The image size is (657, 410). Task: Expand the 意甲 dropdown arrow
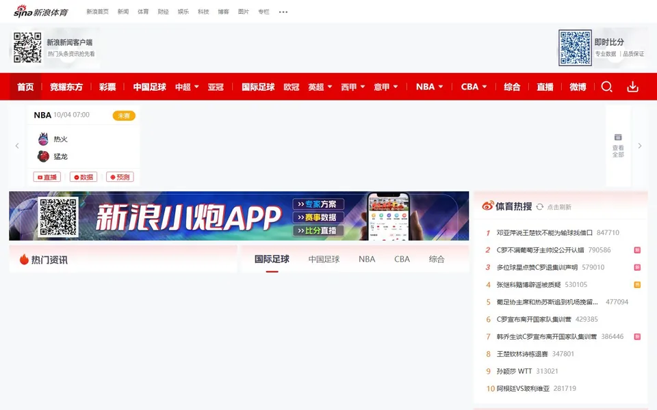point(396,87)
